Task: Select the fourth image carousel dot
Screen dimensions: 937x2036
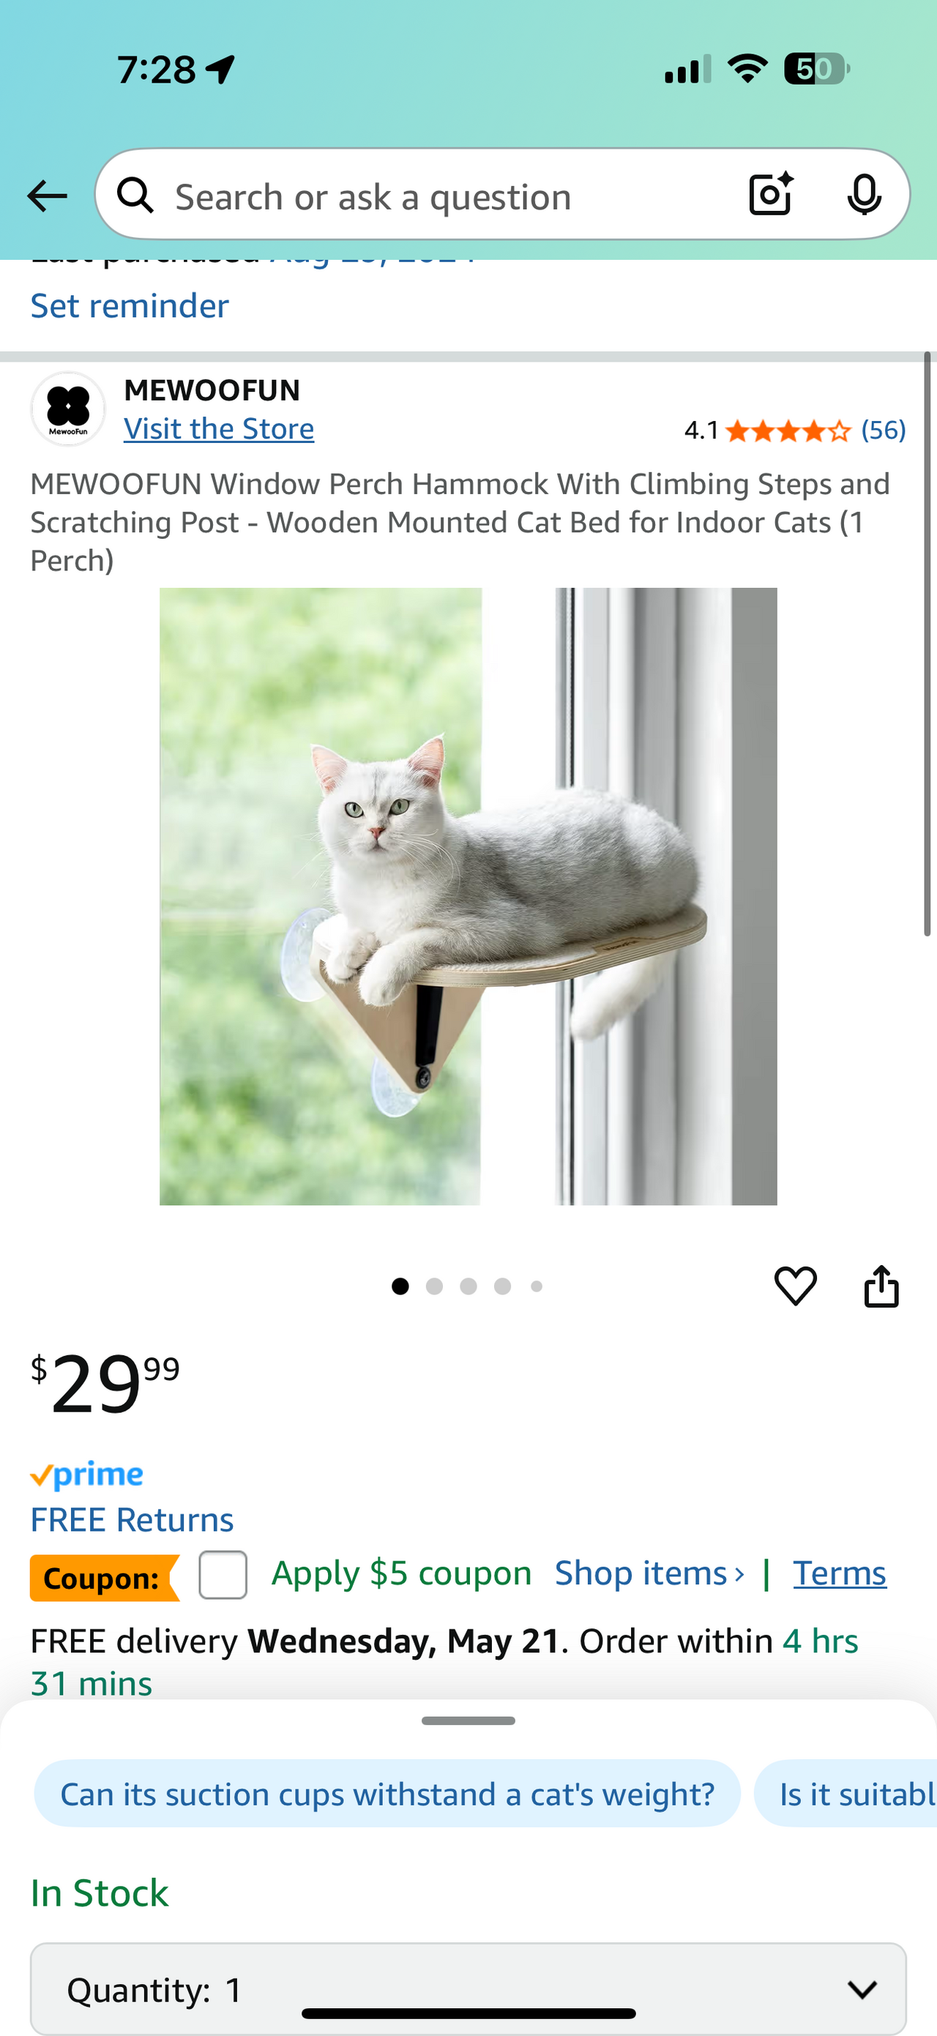Action: [502, 1286]
